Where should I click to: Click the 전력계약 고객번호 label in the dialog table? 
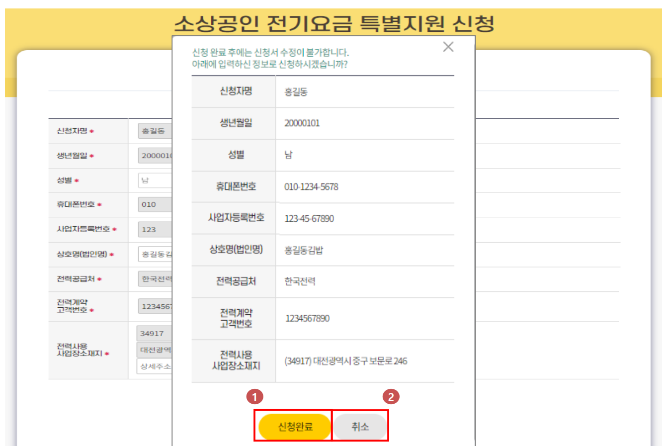(x=236, y=318)
